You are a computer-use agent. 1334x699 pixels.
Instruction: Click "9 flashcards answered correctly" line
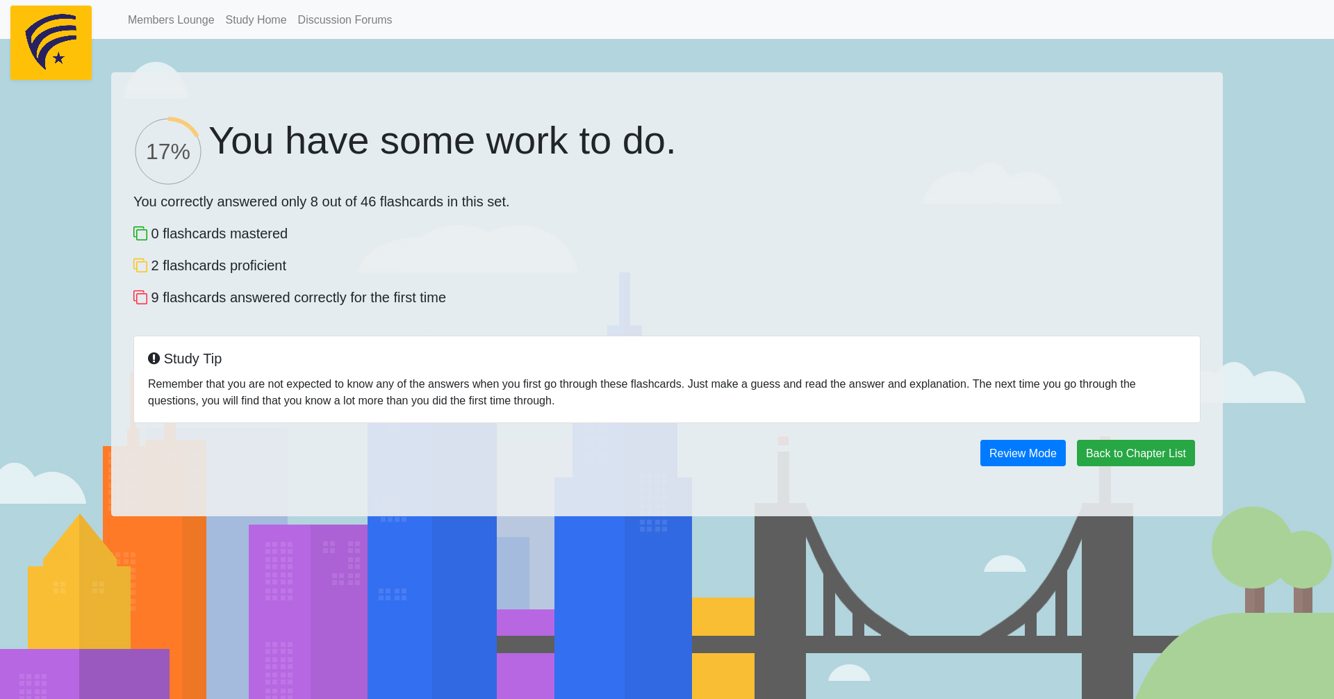pyautogui.click(x=298, y=297)
